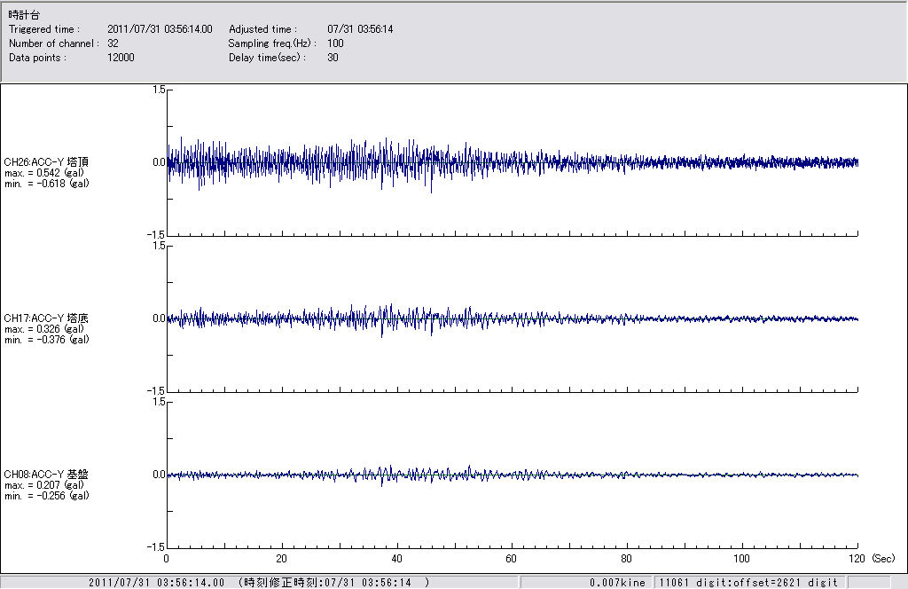Click the 時刻修正時刻 timestamp in status bar

334,583
